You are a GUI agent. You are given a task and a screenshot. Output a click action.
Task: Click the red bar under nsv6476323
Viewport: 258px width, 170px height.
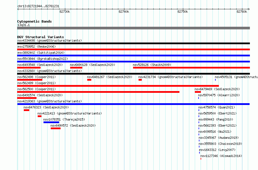[26, 110]
